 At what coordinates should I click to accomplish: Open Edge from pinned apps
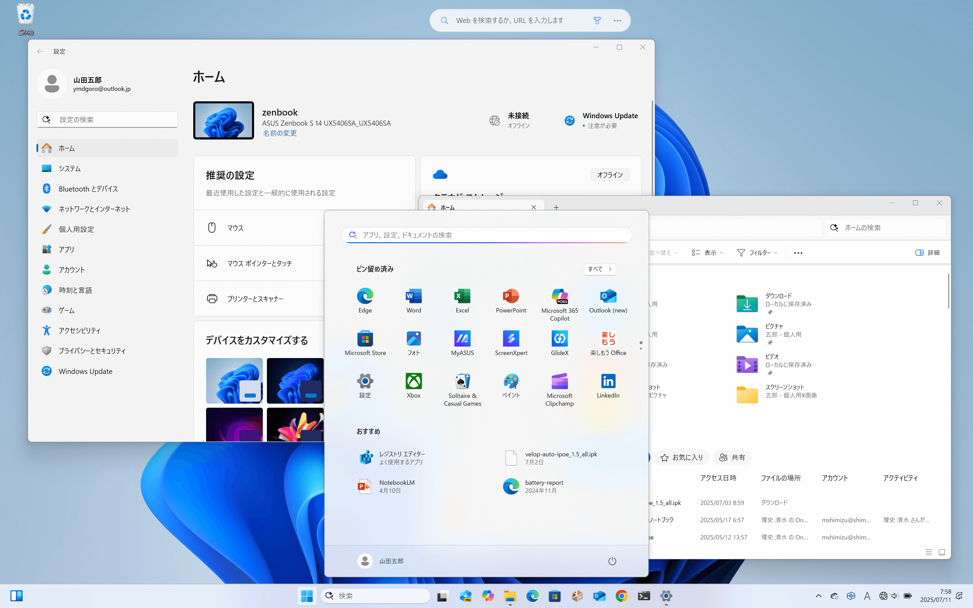pos(365,300)
